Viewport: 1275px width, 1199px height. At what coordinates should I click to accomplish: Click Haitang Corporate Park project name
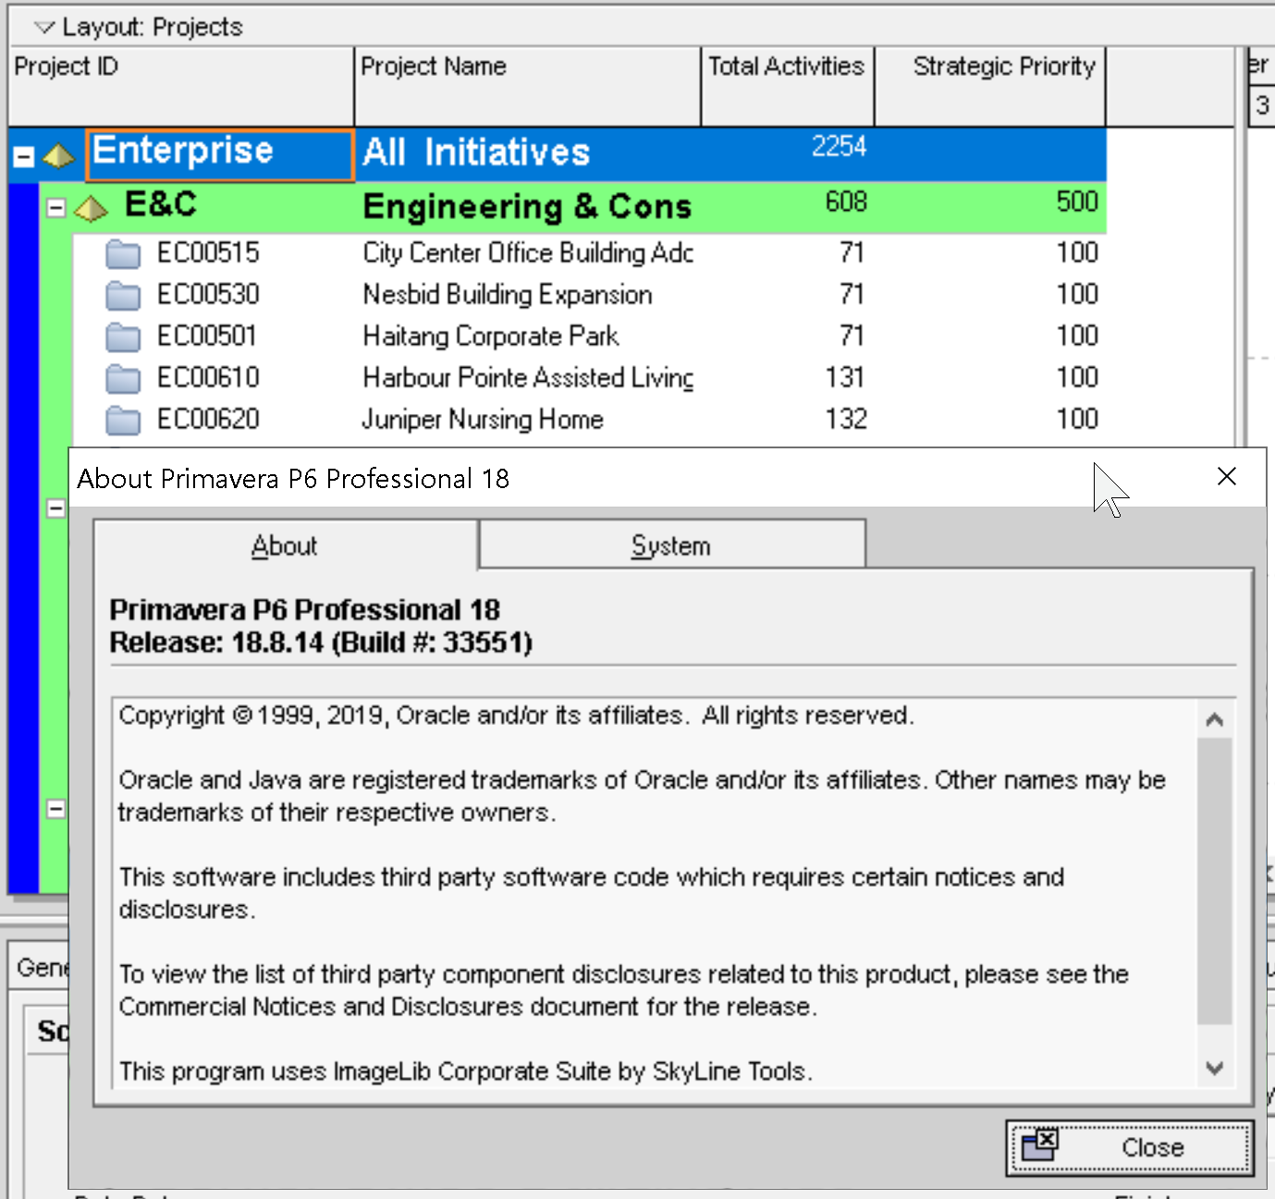(491, 336)
